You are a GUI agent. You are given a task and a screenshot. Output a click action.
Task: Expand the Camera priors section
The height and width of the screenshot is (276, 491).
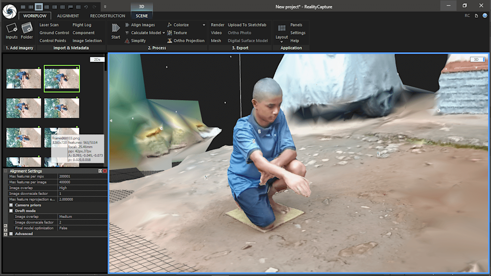(x=11, y=205)
